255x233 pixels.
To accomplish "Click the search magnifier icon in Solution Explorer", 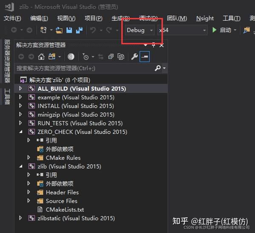I will (x=158, y=68).
